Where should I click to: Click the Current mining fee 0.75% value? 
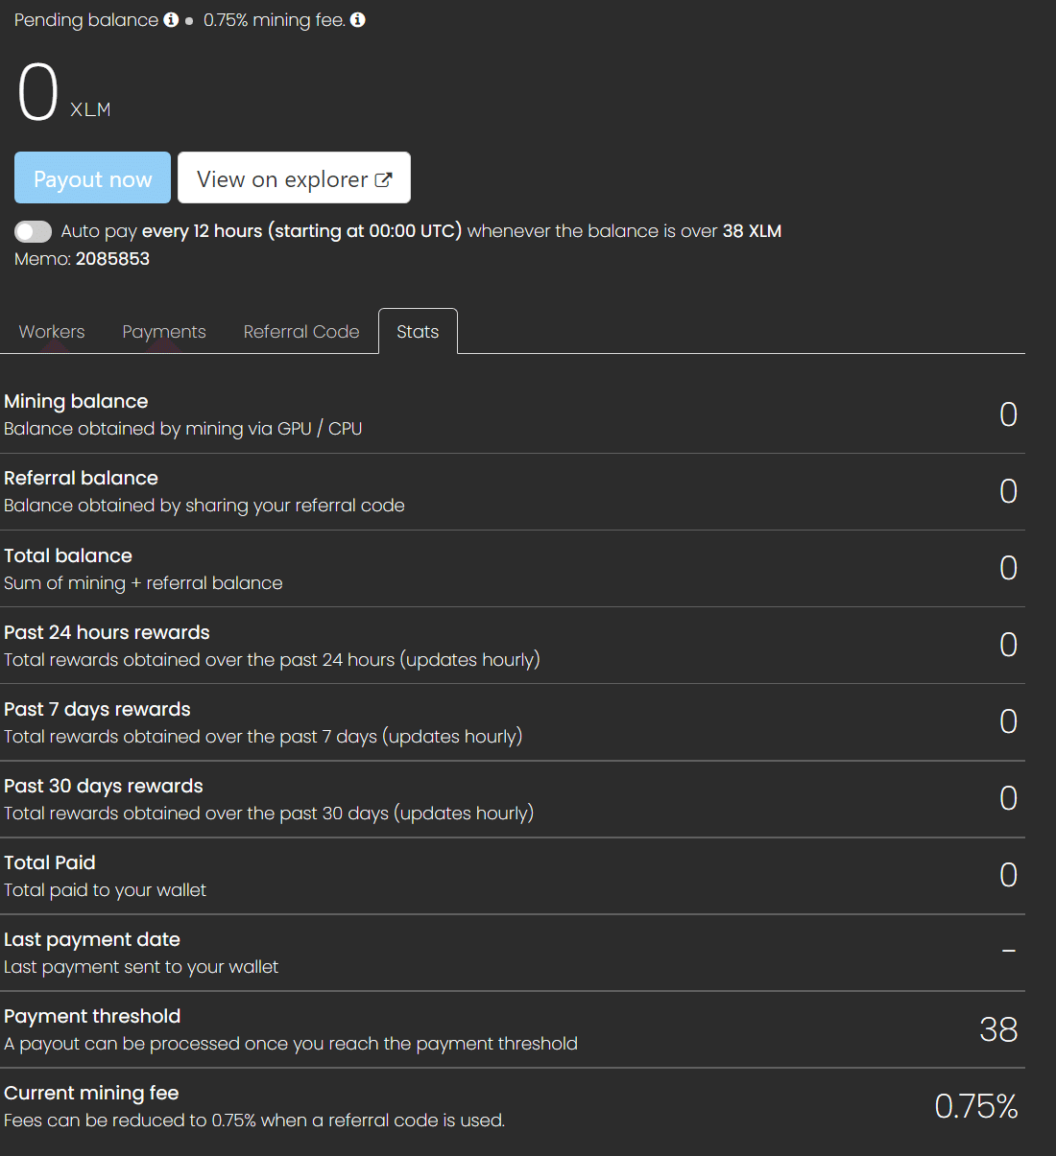(975, 1106)
